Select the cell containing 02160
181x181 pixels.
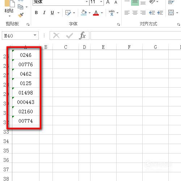(26, 111)
